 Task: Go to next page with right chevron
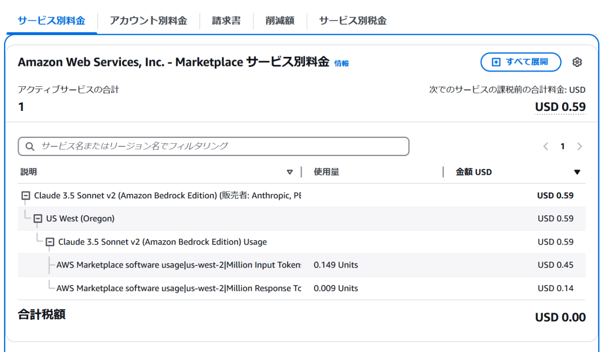click(x=579, y=146)
